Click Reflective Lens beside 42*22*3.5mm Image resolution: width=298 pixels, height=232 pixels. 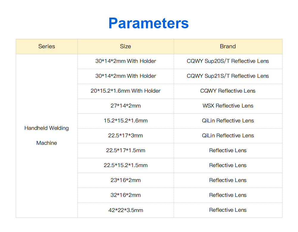coord(228,210)
